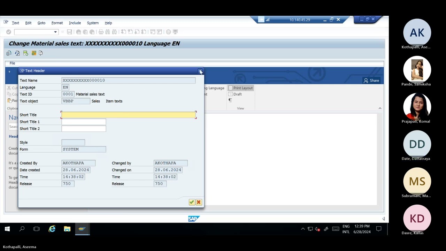Click the Previous Page icon
This screenshot has height=251, width=446.
pyautogui.click(x=130, y=32)
